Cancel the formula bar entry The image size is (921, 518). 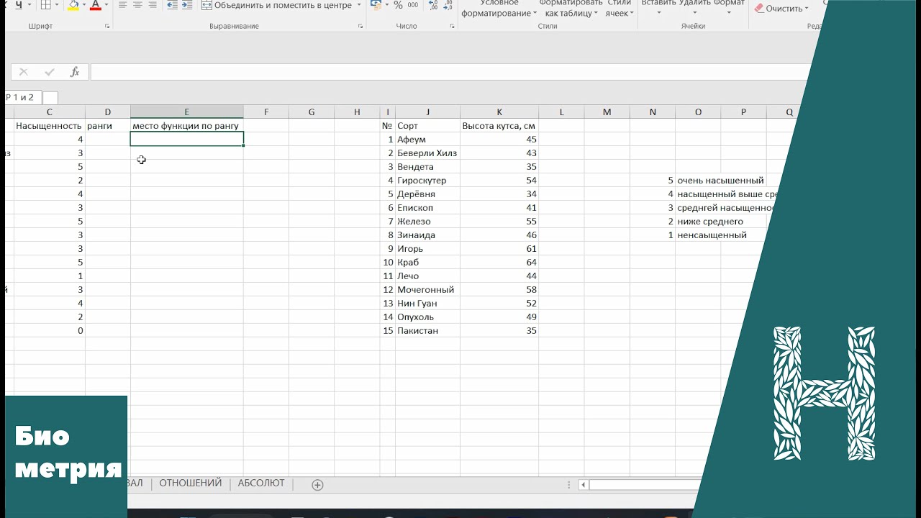pyautogui.click(x=23, y=72)
